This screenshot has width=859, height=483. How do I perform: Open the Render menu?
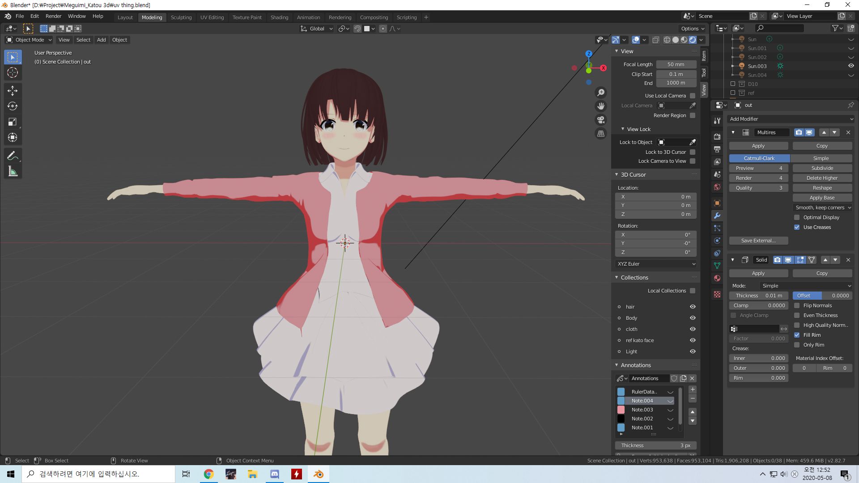click(53, 16)
